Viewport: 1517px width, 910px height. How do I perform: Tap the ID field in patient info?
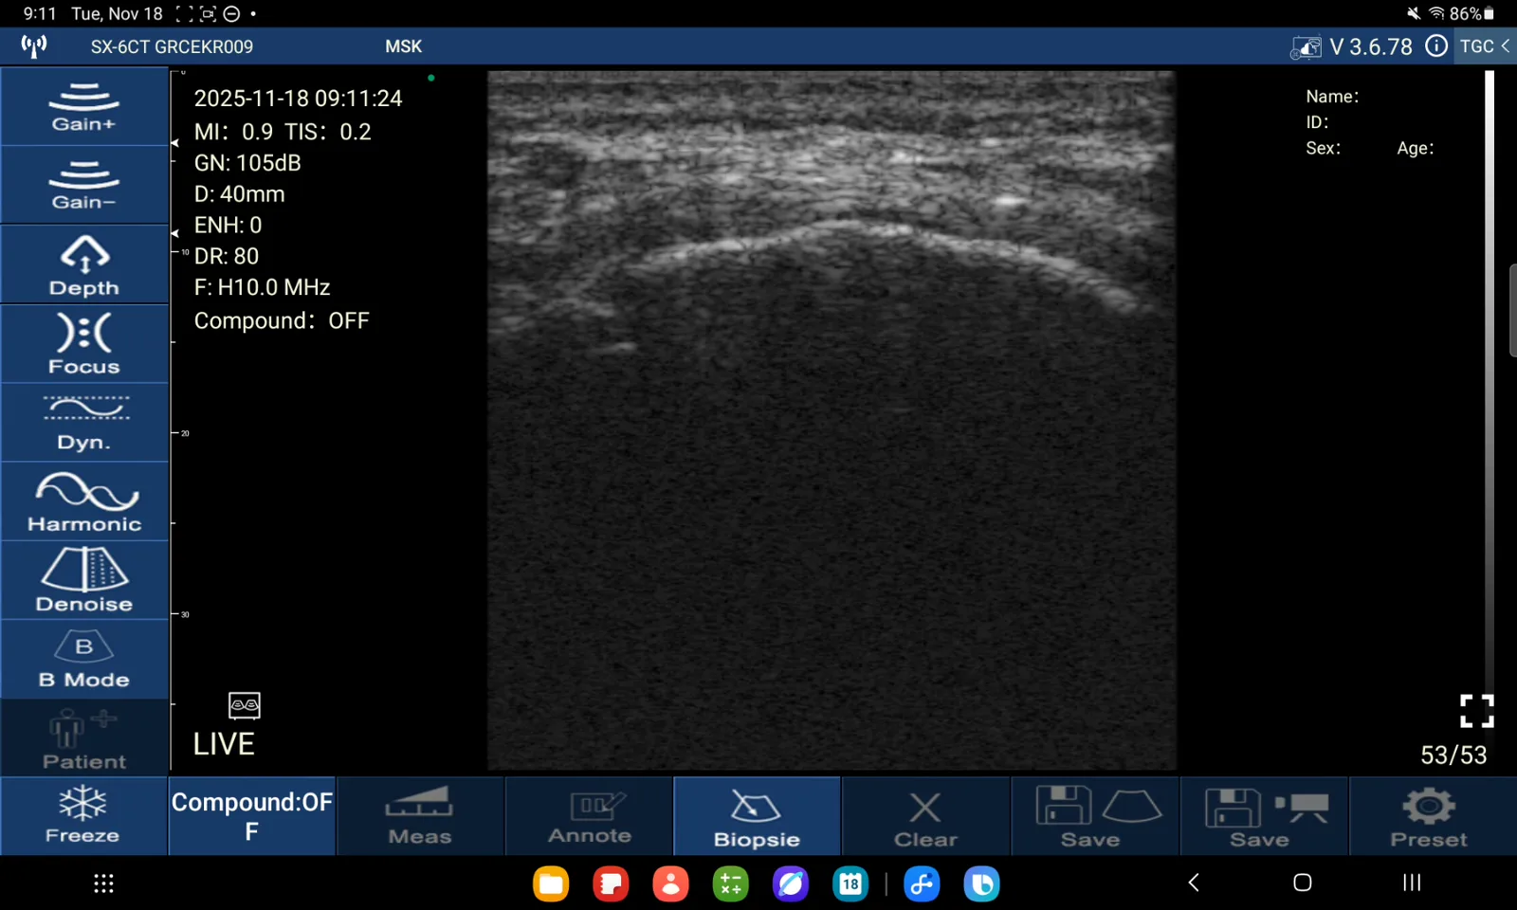1317,122
